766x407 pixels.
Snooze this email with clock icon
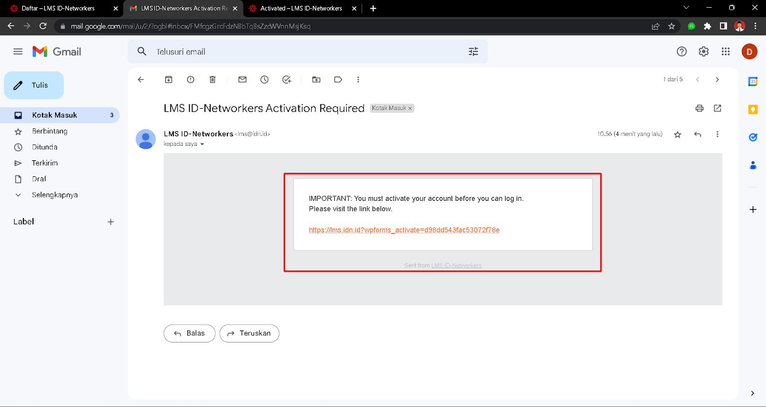pos(264,80)
